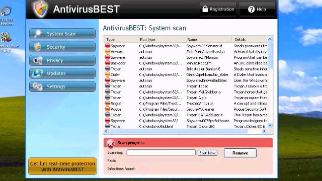322x181 pixels.
Task: Click gray icon of Trojan.BAT.Adduser.t row
Action: pos(107,115)
